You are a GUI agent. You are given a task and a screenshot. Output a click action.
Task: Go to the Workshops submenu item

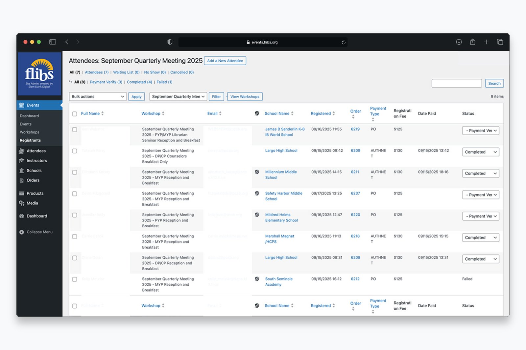coord(29,132)
